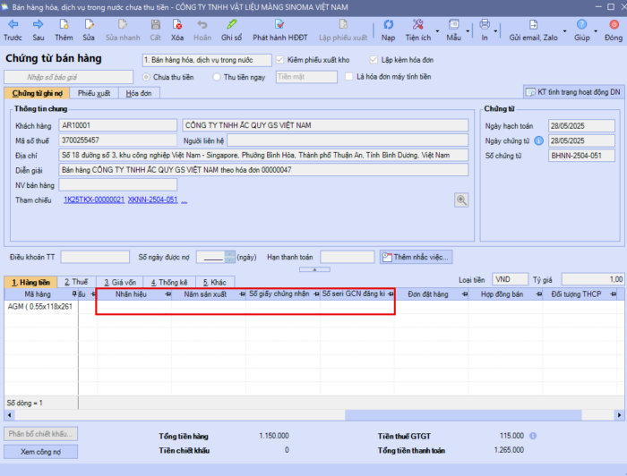The height and width of the screenshot is (476, 627).
Task: Toggle Lập kèm hóa đơn checkbox
Action: click(x=374, y=60)
